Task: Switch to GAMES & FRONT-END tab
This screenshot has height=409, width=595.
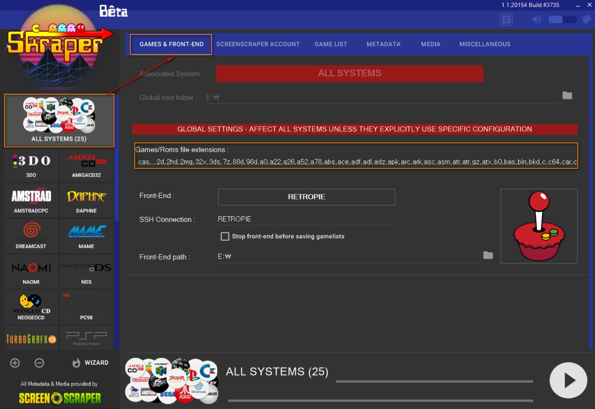Action: (171, 44)
